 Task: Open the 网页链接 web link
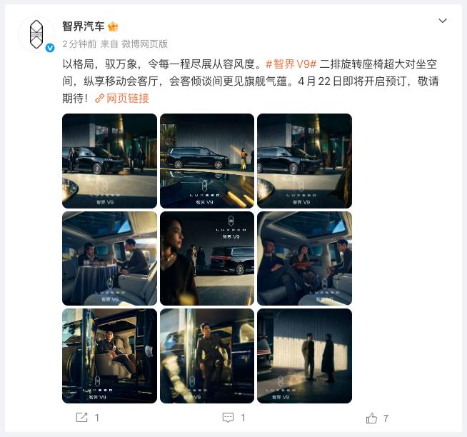coord(128,99)
